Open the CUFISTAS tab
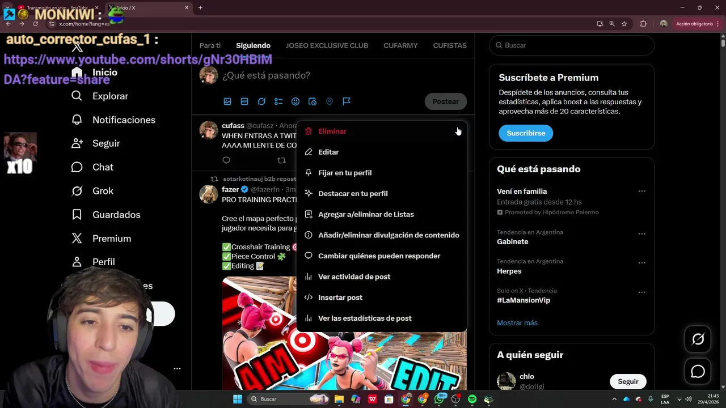 (x=450, y=45)
